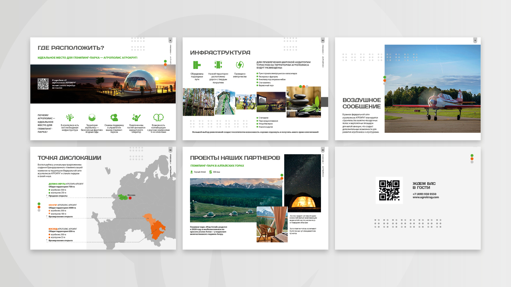Select the «ИНФРАСТРУКТУРА» slide heading
511x287 pixels.
[x=220, y=53]
